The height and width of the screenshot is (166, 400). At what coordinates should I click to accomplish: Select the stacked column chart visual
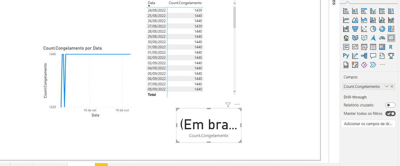pos(355,11)
